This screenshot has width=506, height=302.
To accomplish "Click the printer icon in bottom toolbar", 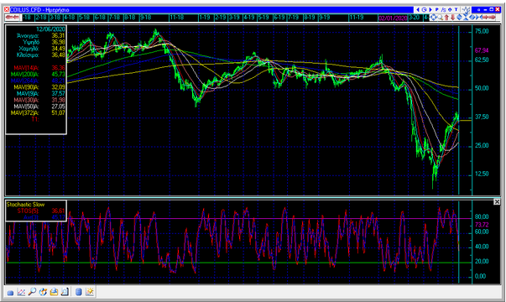I will (54, 292).
